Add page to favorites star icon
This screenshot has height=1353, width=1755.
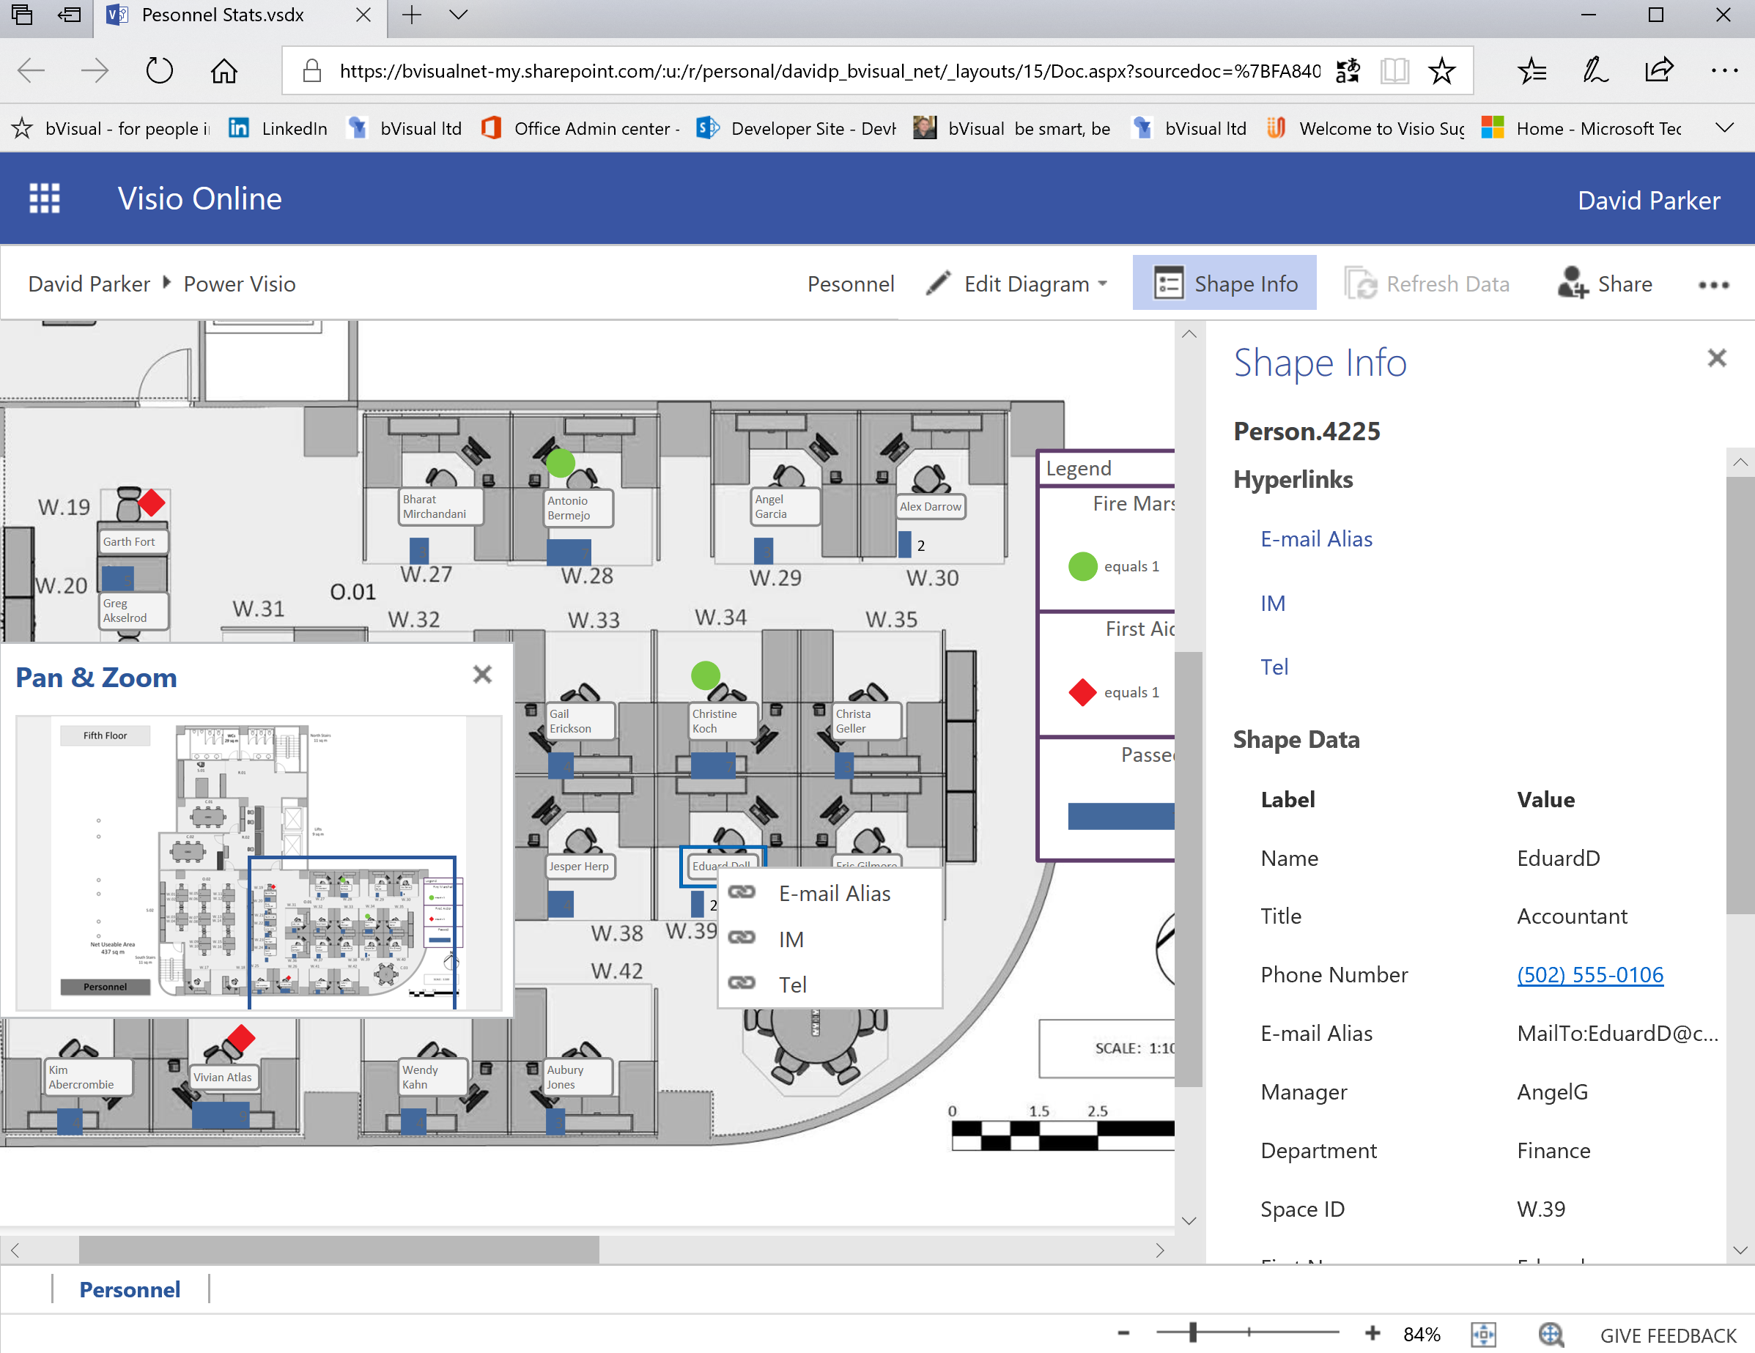(1441, 72)
